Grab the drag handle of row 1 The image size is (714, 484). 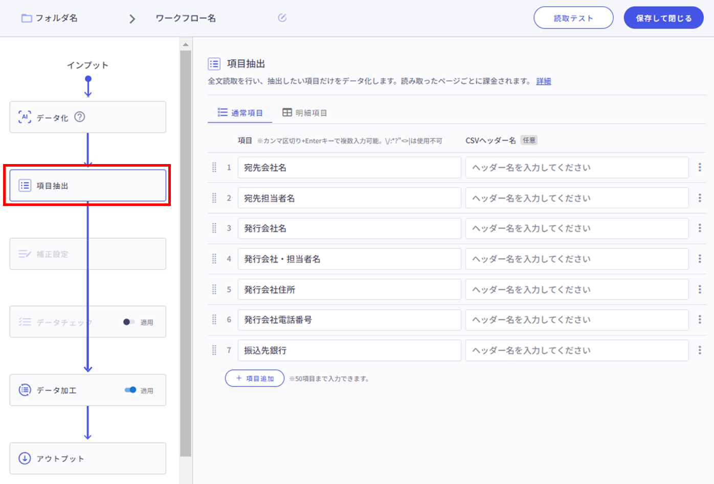[214, 167]
